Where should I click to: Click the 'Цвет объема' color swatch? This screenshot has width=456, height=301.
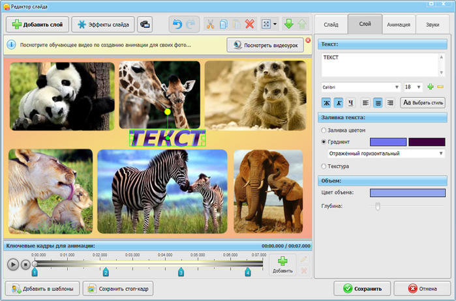click(408, 193)
